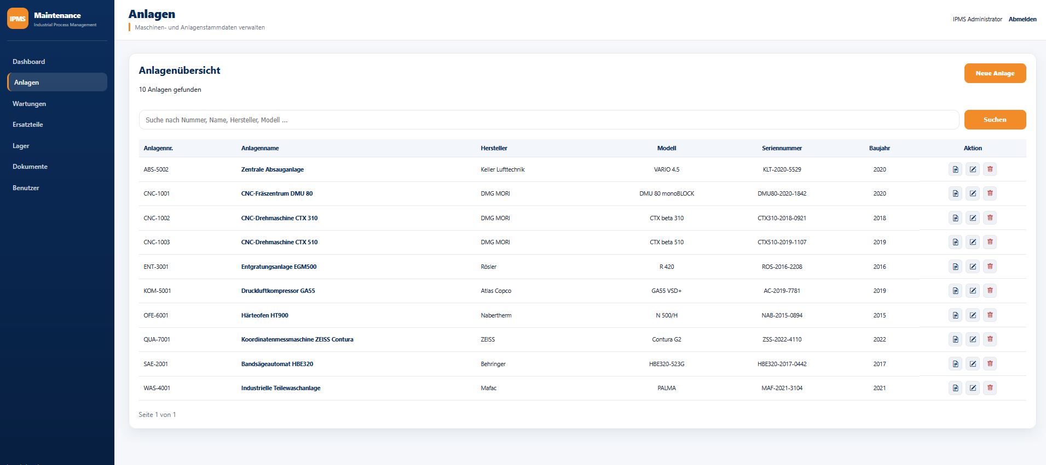The width and height of the screenshot is (1046, 465).
Task: Edit icon for ZEISS Contura row
Action: (973, 339)
